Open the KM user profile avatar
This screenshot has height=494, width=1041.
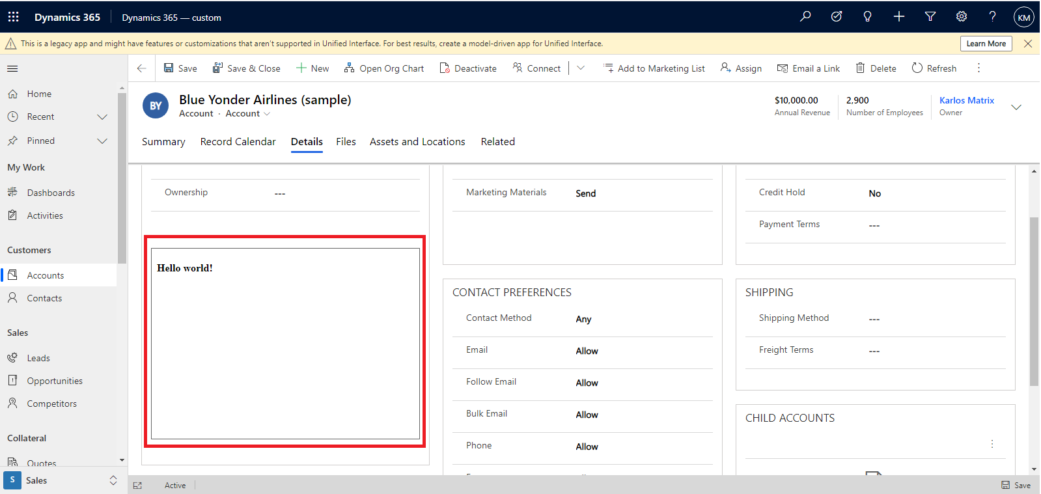click(x=1024, y=18)
